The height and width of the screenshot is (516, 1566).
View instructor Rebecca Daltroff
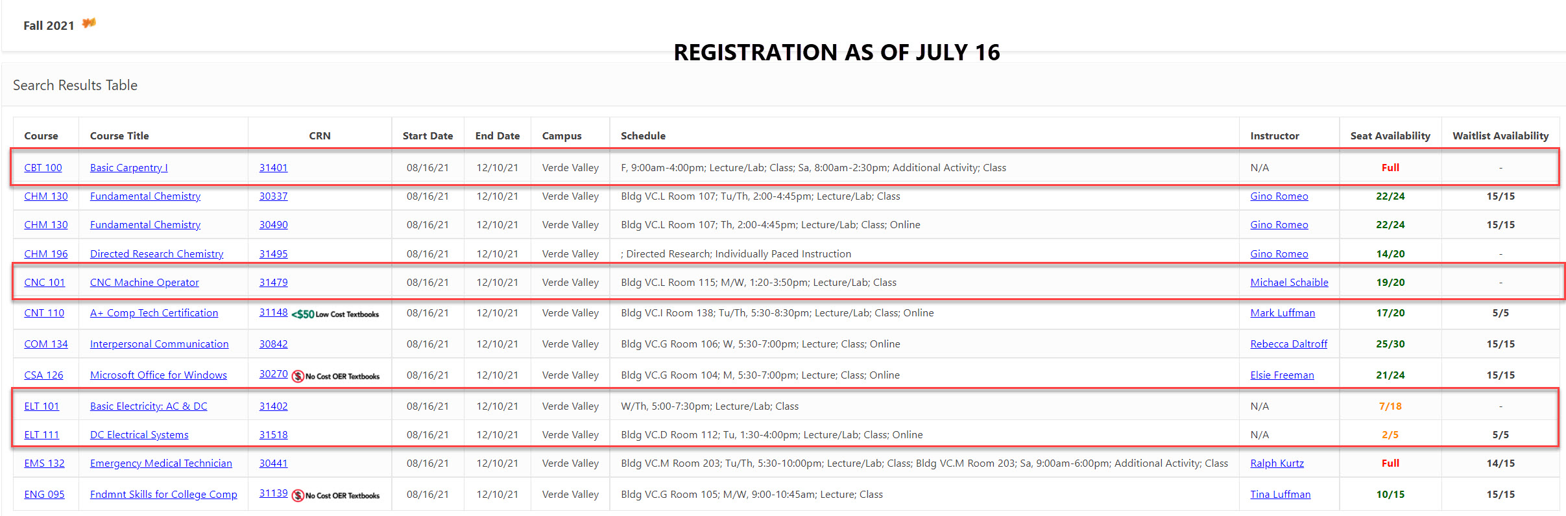pos(1288,344)
